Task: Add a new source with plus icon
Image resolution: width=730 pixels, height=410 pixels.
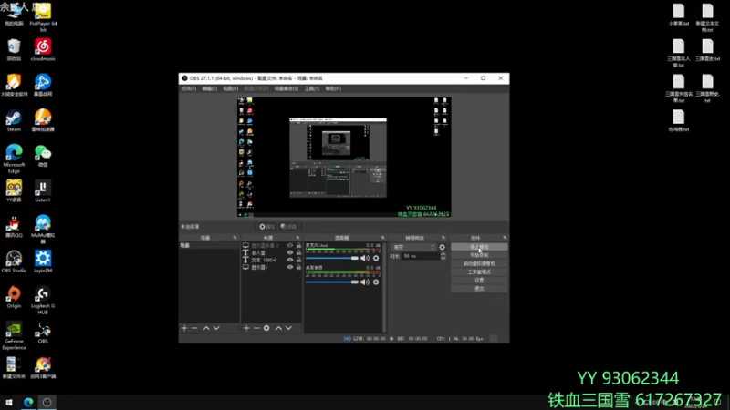Action: click(x=246, y=328)
